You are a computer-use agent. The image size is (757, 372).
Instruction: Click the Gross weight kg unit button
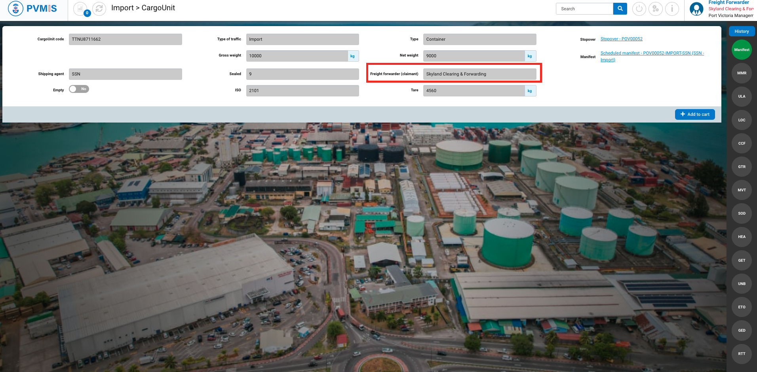point(353,56)
